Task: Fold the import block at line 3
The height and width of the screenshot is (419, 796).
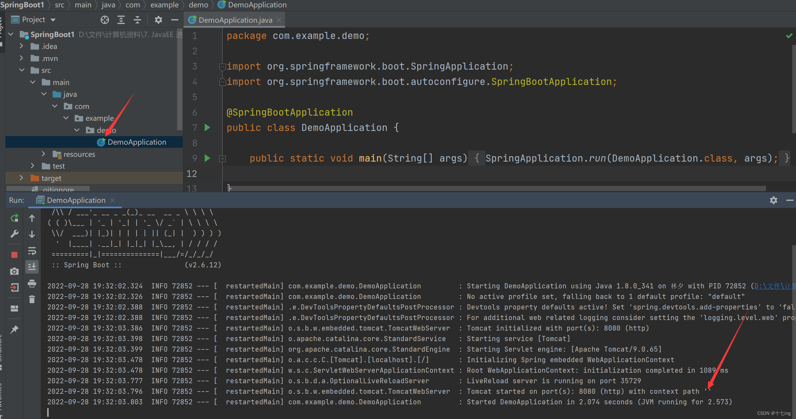Action: (x=223, y=67)
